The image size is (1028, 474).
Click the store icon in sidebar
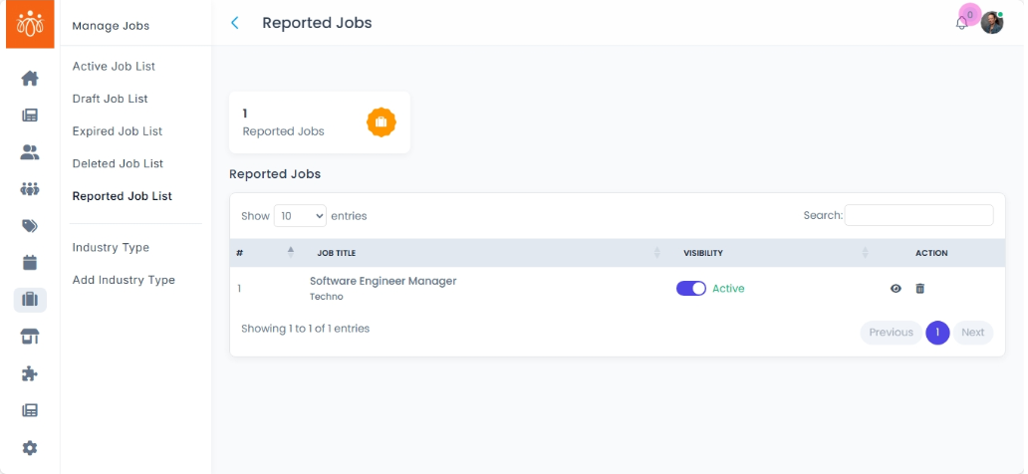click(x=30, y=337)
